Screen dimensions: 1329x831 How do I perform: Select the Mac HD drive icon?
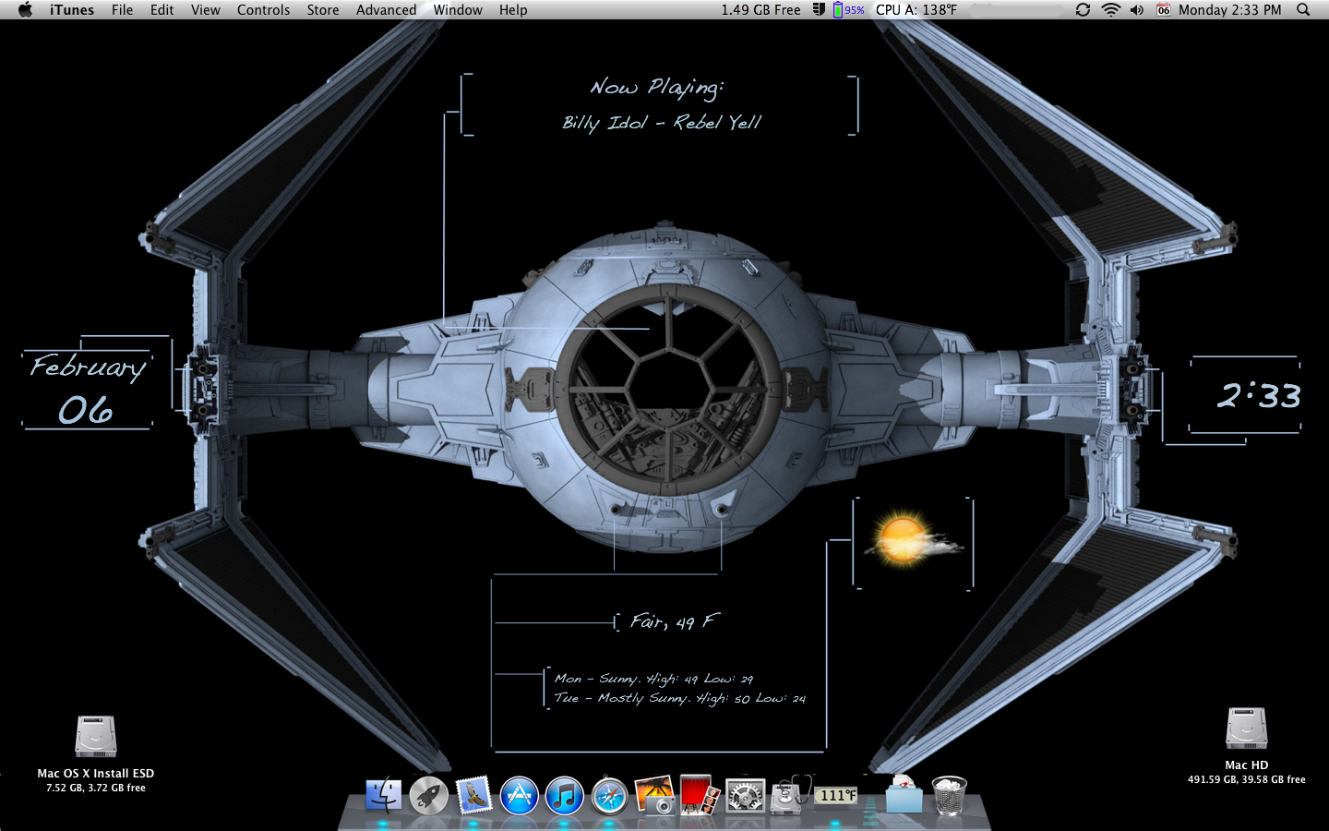pos(1246,729)
